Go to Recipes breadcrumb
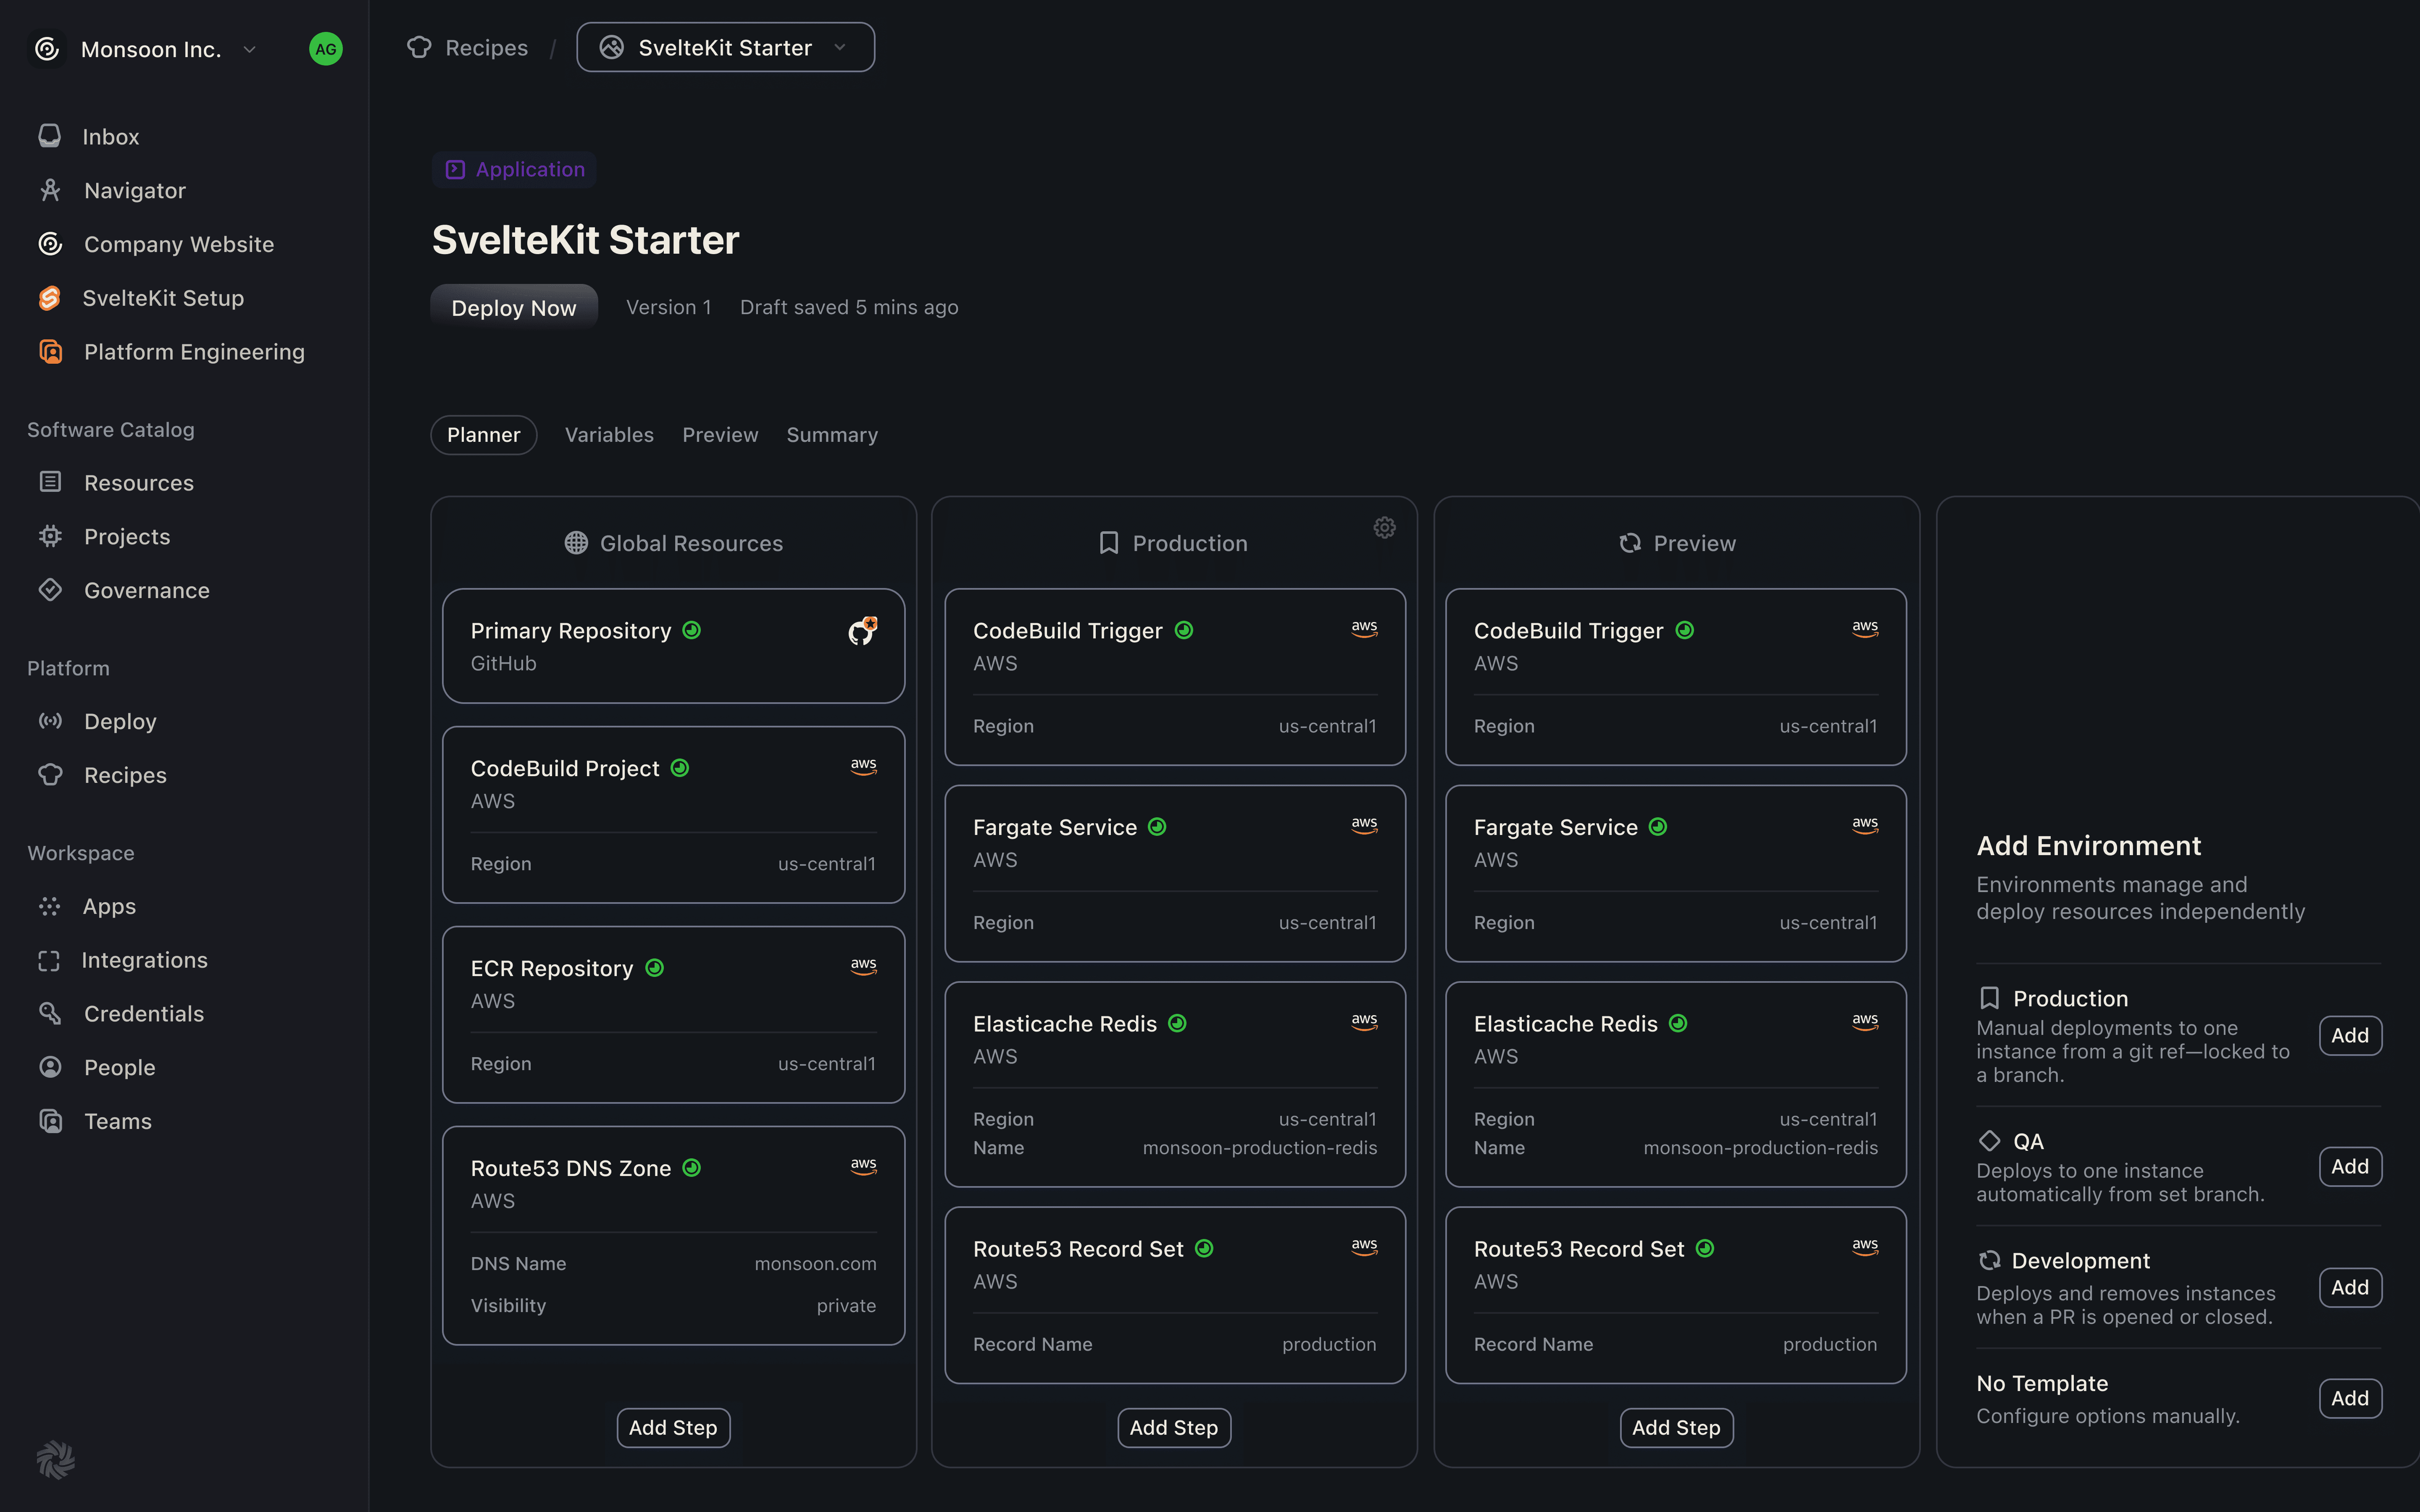 pos(467,48)
